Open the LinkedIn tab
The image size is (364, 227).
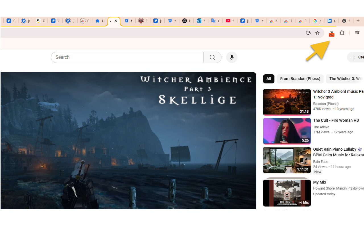[x=331, y=21]
